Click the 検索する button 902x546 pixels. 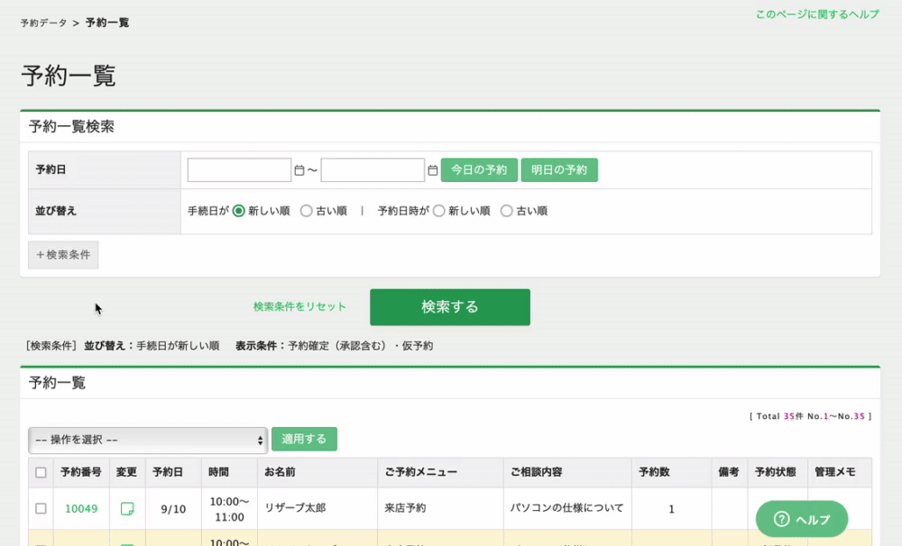pos(450,307)
